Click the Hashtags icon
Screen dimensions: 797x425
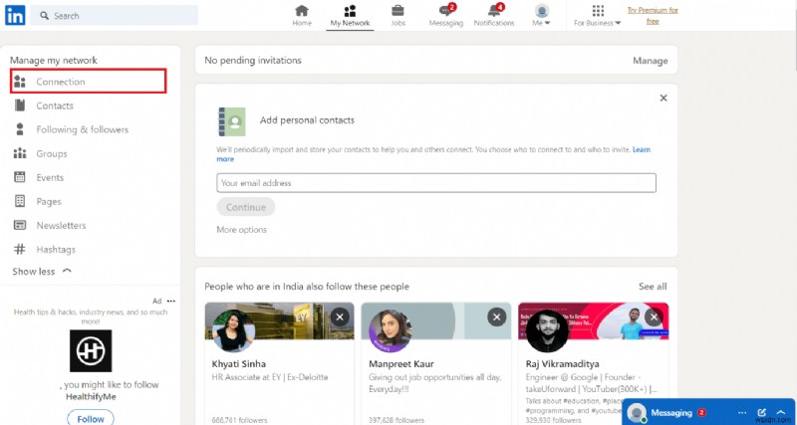[x=20, y=249]
